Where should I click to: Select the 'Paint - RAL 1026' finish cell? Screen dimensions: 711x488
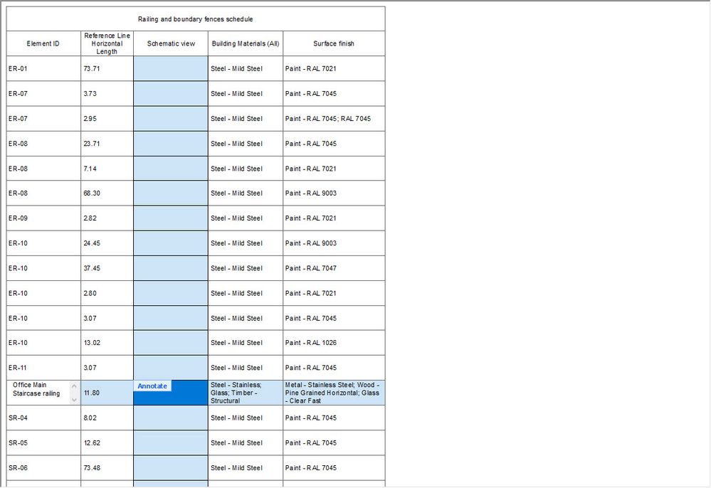(x=334, y=343)
